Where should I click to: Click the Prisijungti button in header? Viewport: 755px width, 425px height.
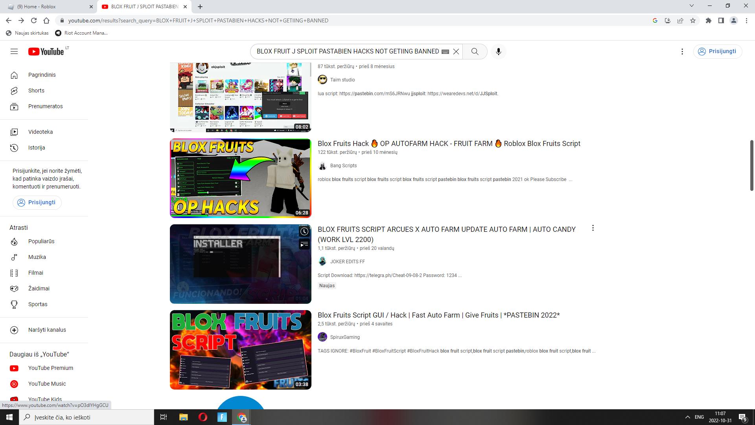click(x=718, y=52)
